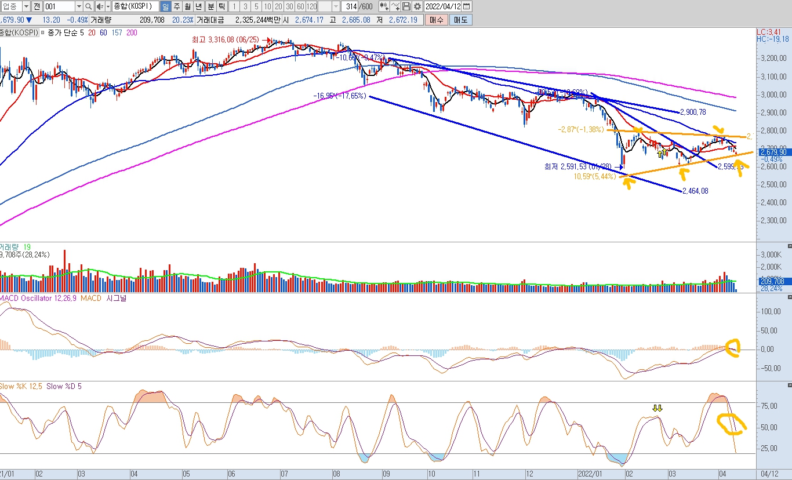Select the 157-day moving average legend
Viewport: 792px width, 480px height.
pos(117,33)
